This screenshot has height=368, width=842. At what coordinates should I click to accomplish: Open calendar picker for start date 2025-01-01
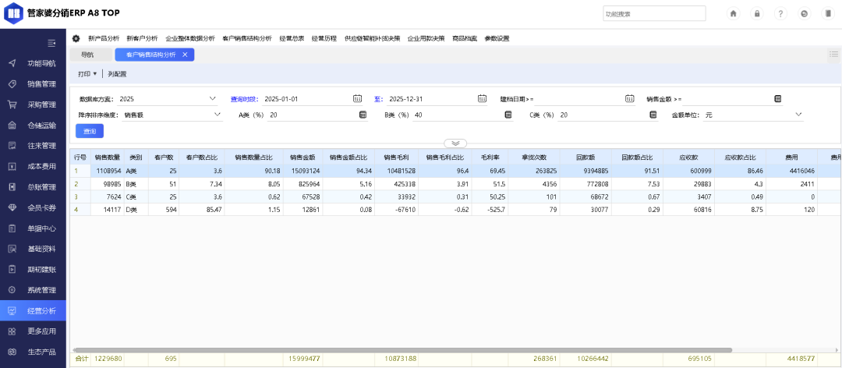coord(358,99)
